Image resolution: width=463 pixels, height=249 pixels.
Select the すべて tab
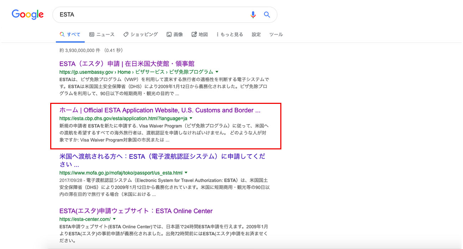70,35
